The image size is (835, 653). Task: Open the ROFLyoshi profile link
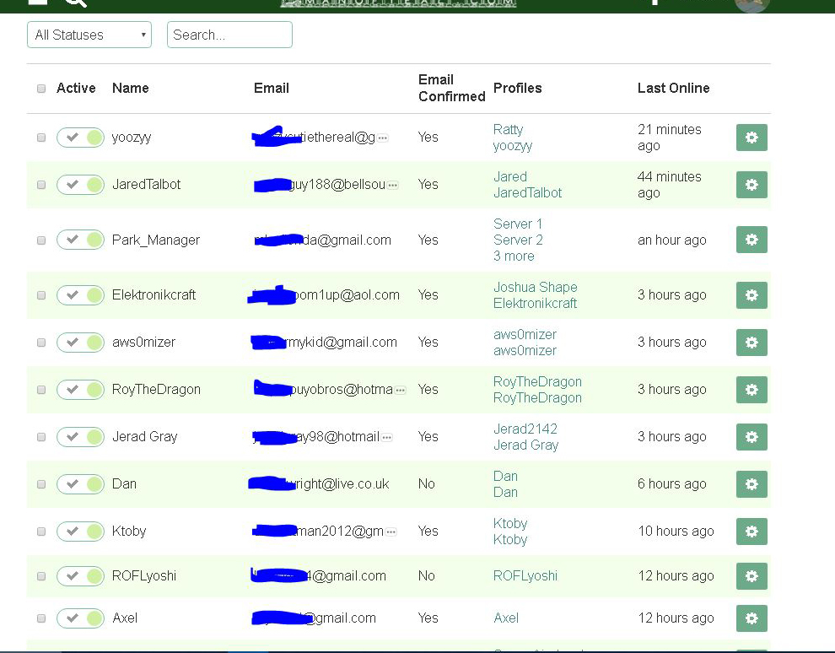(x=525, y=575)
